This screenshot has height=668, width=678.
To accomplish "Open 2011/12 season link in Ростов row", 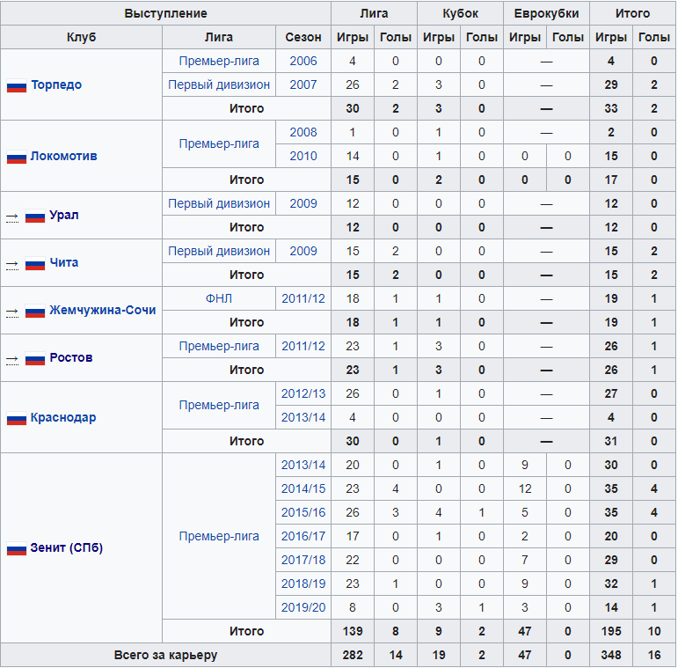I will click(303, 346).
